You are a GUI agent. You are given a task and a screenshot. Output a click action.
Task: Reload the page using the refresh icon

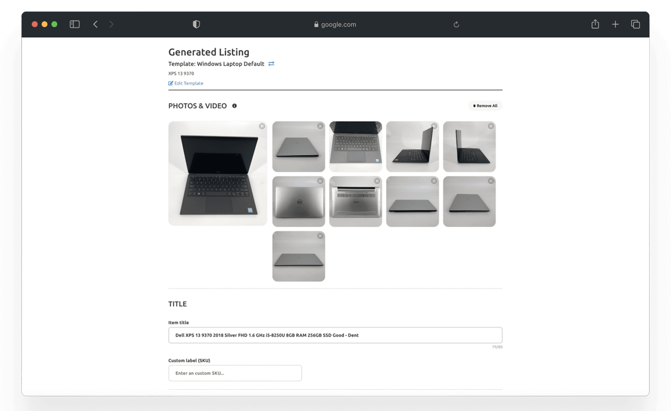pos(456,24)
